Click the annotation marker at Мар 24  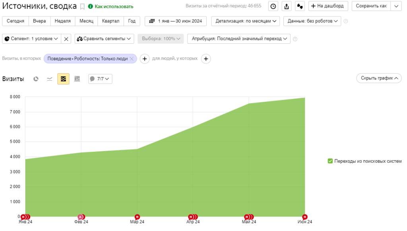[137, 217]
